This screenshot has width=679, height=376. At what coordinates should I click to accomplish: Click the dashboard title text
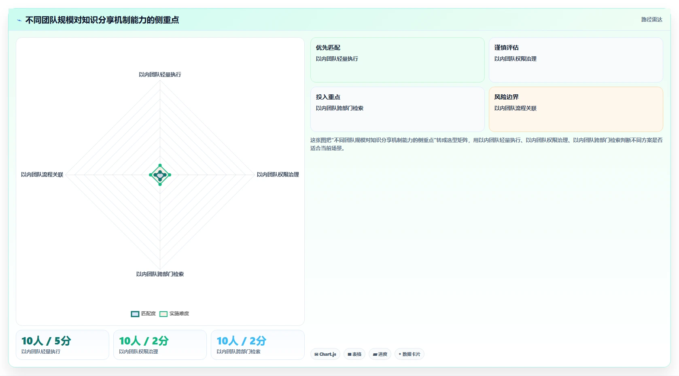[x=102, y=20]
